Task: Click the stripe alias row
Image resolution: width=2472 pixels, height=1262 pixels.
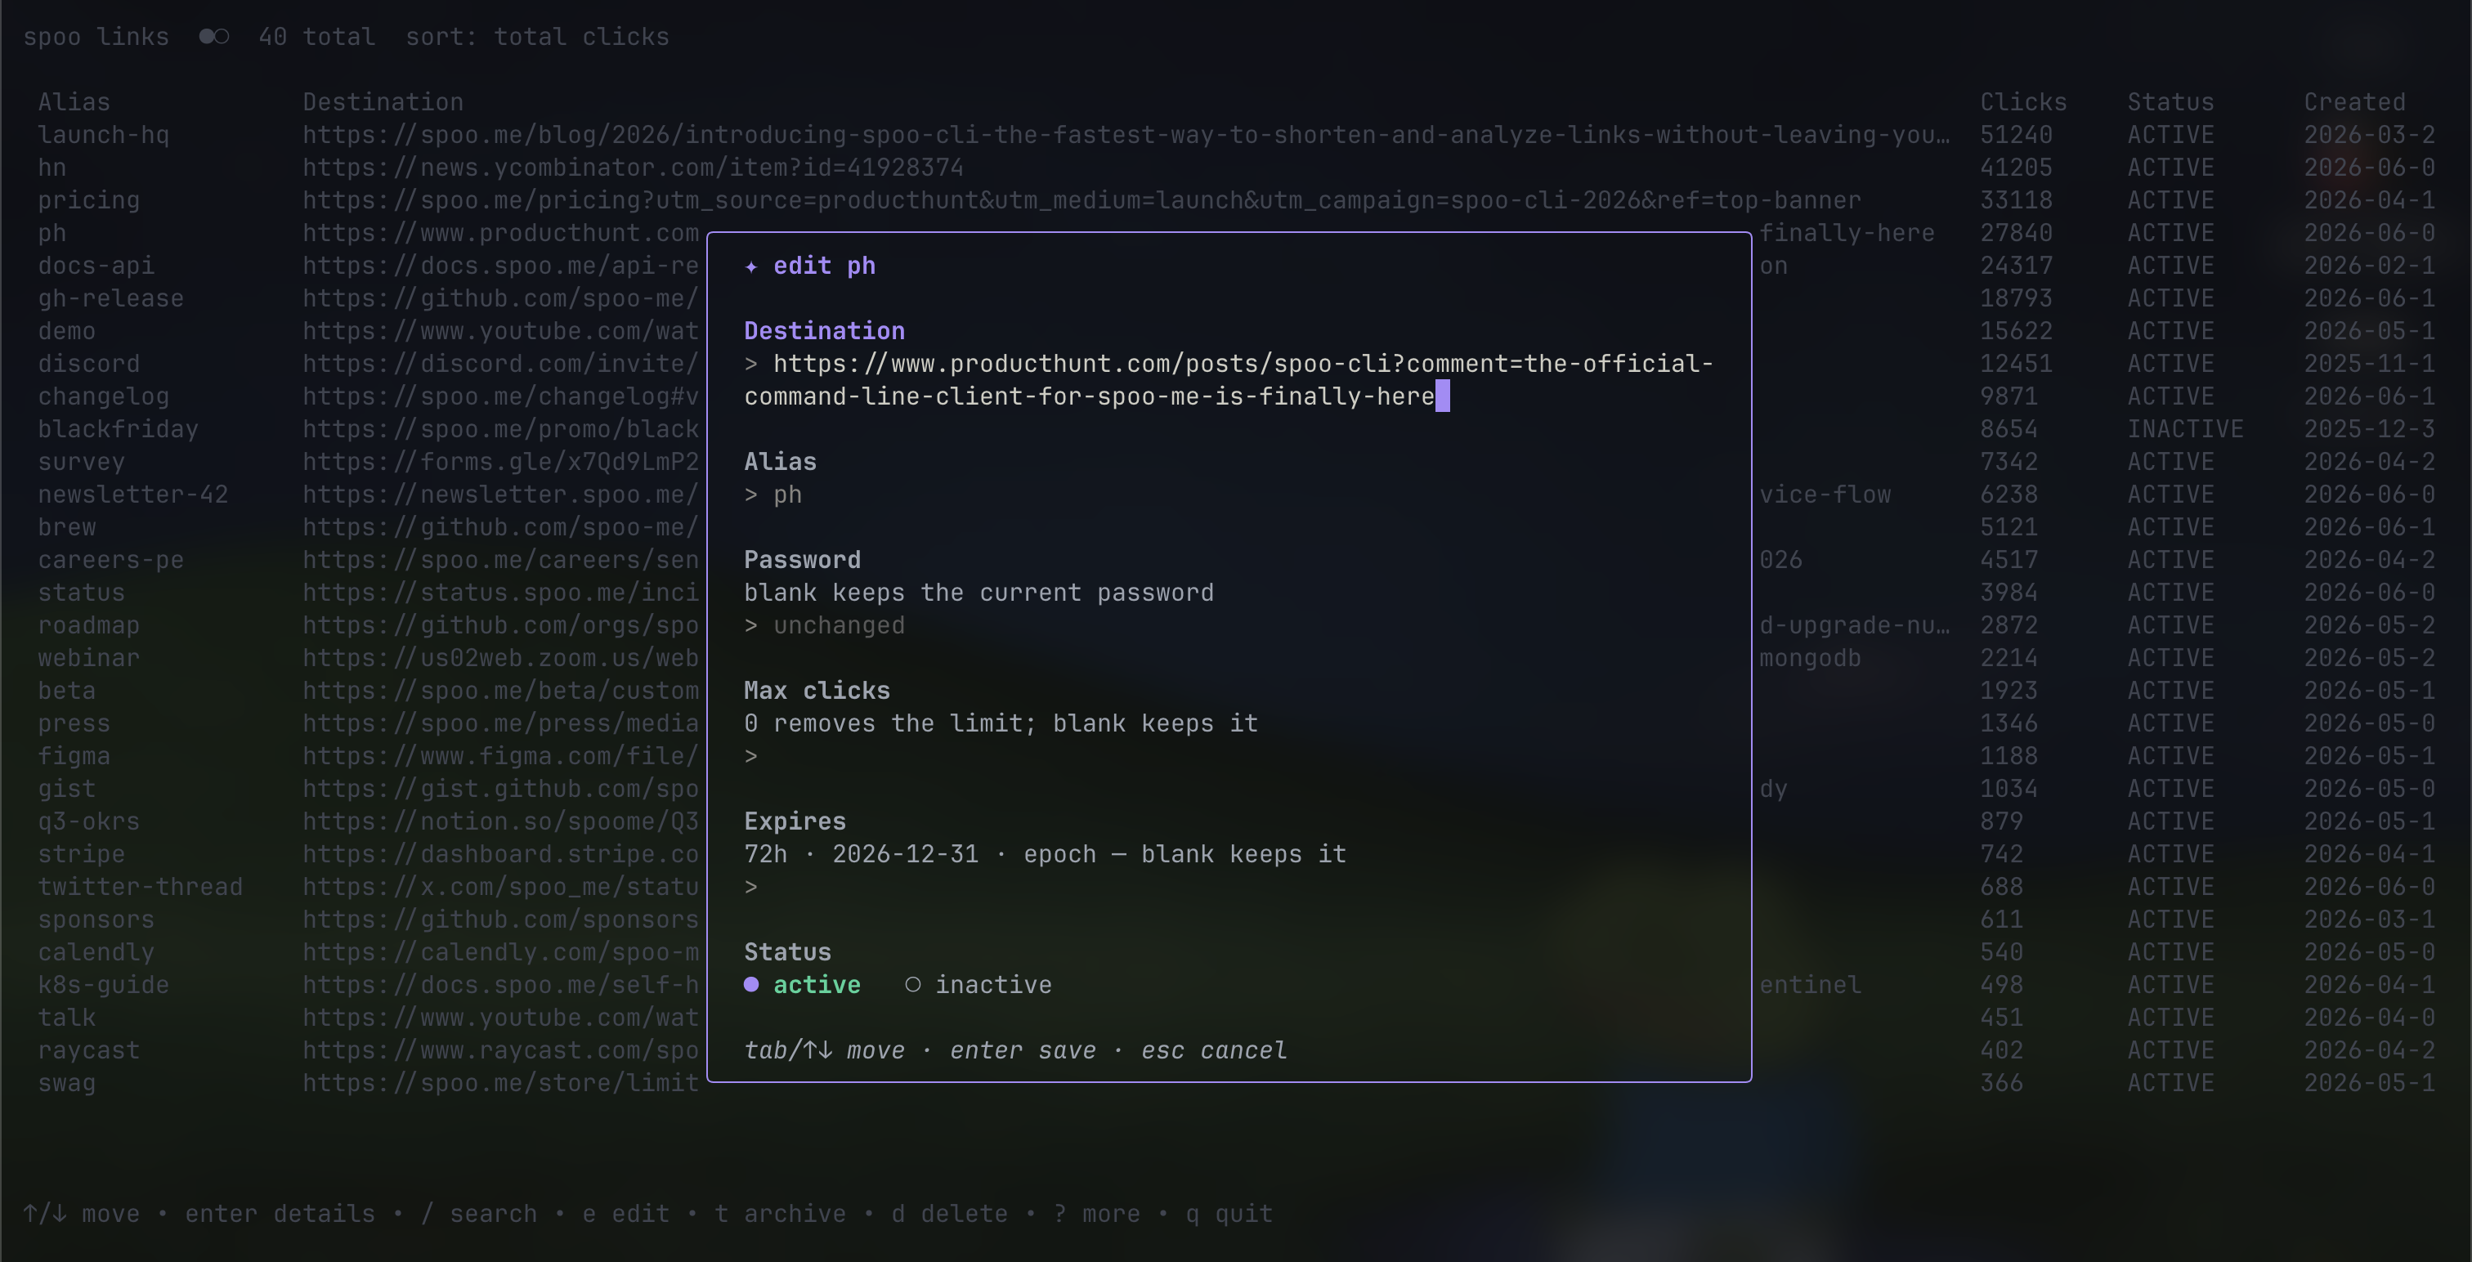Action: (82, 854)
